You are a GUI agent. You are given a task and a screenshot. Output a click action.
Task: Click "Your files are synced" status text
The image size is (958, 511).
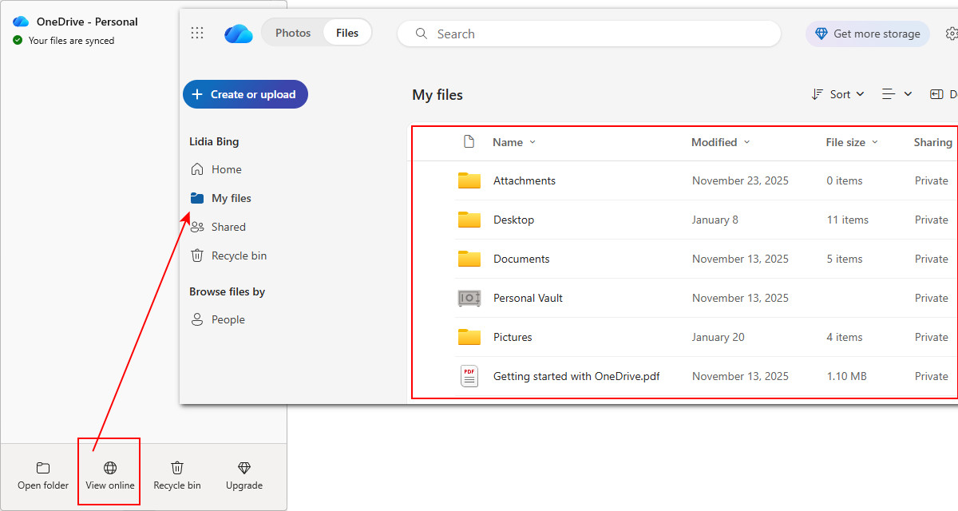click(x=71, y=41)
